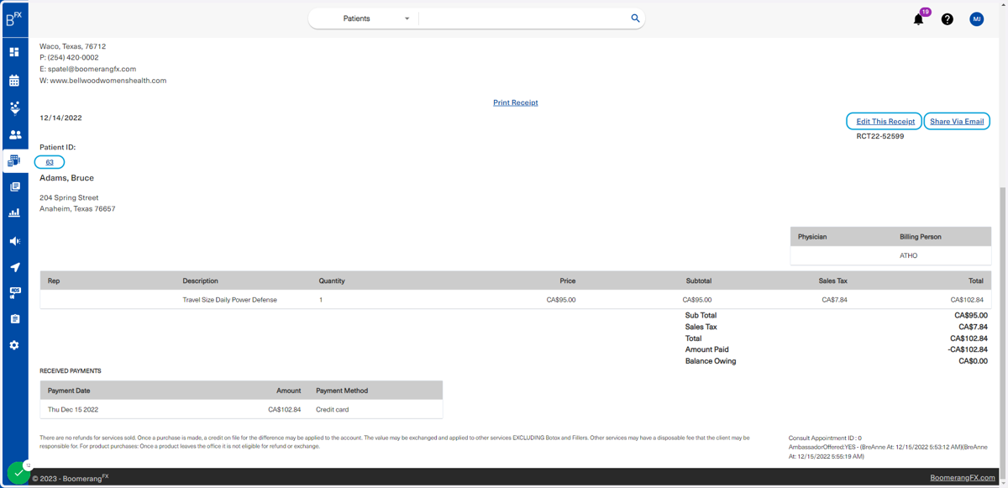Click the Balance Owing label
The width and height of the screenshot is (1008, 488).
click(710, 361)
